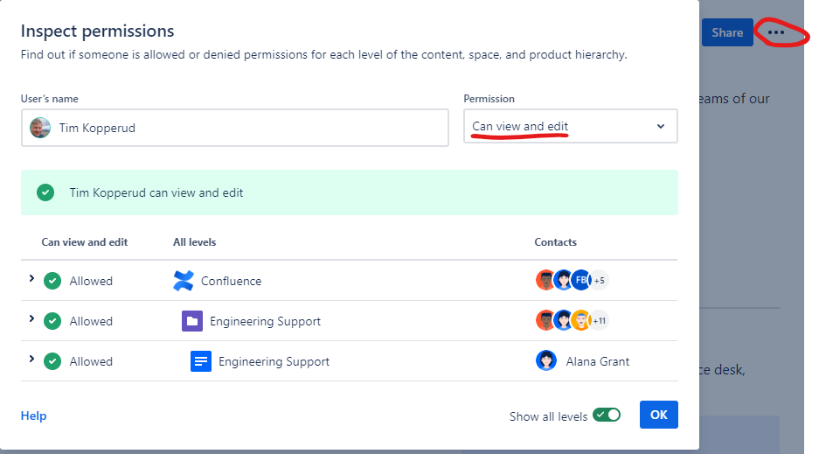Open the Can view and edit dropdown
Image resolution: width=819 pixels, height=454 pixels.
(x=571, y=126)
